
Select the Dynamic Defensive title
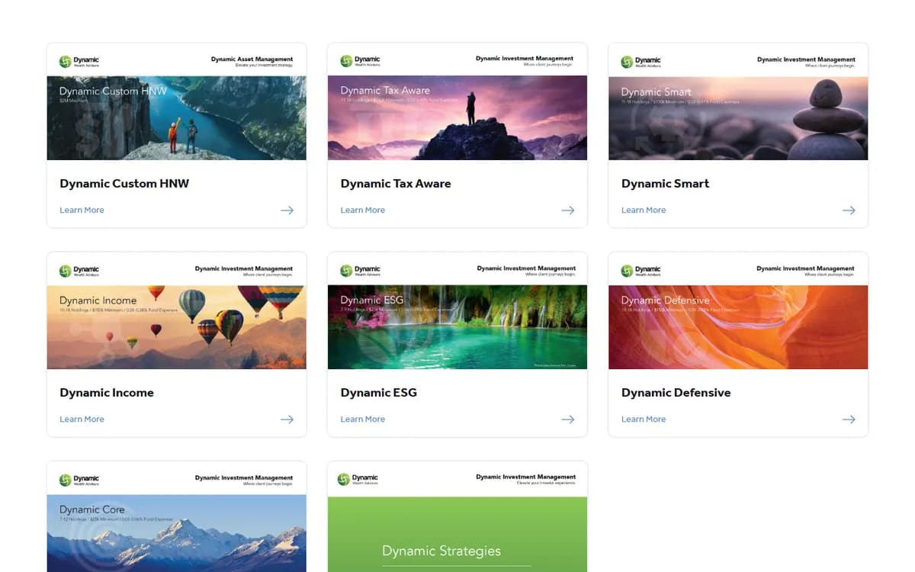click(676, 393)
